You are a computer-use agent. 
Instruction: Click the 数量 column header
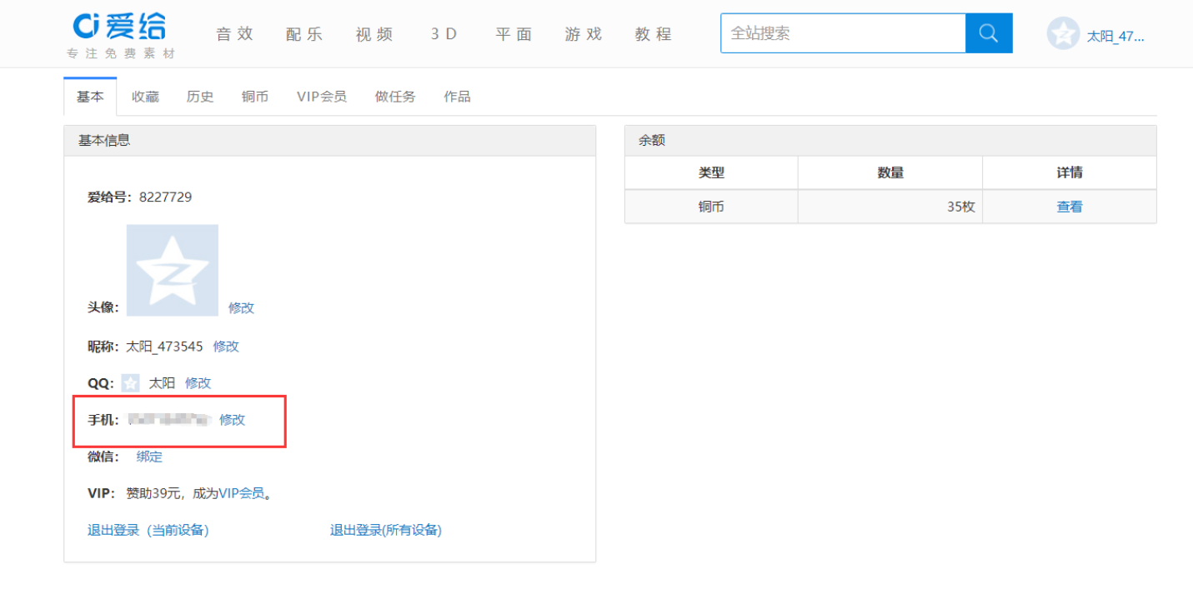[x=890, y=172]
